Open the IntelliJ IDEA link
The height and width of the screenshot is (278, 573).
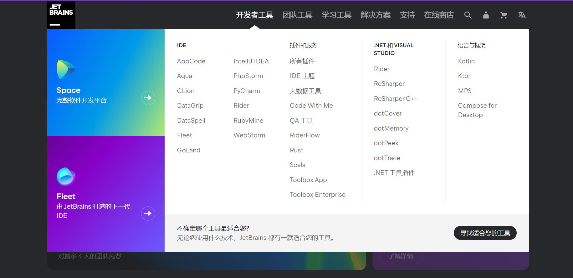point(251,61)
